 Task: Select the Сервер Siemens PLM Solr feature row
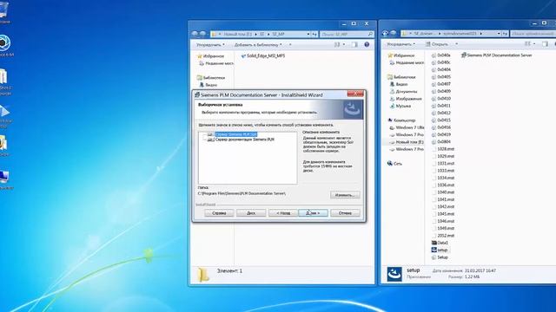click(235, 134)
